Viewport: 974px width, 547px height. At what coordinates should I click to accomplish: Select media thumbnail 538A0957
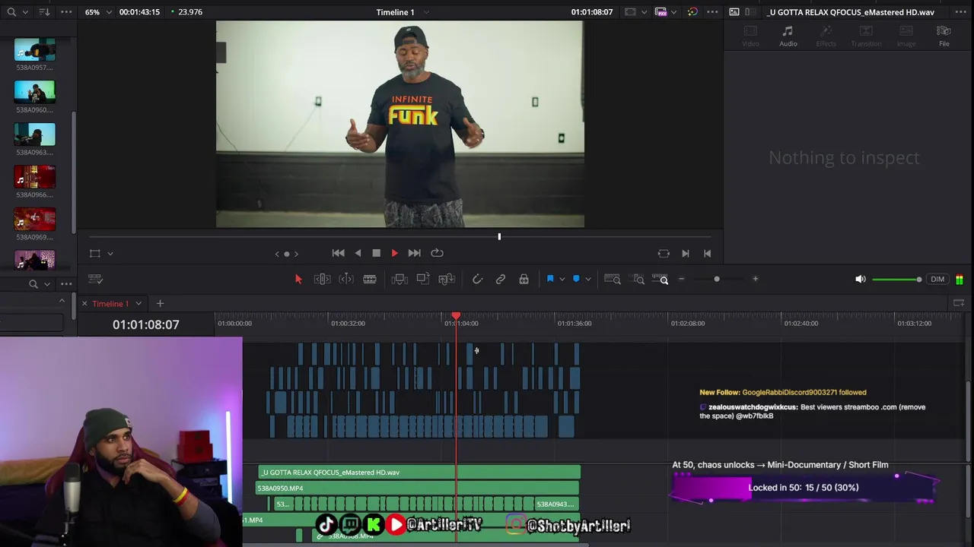34,51
